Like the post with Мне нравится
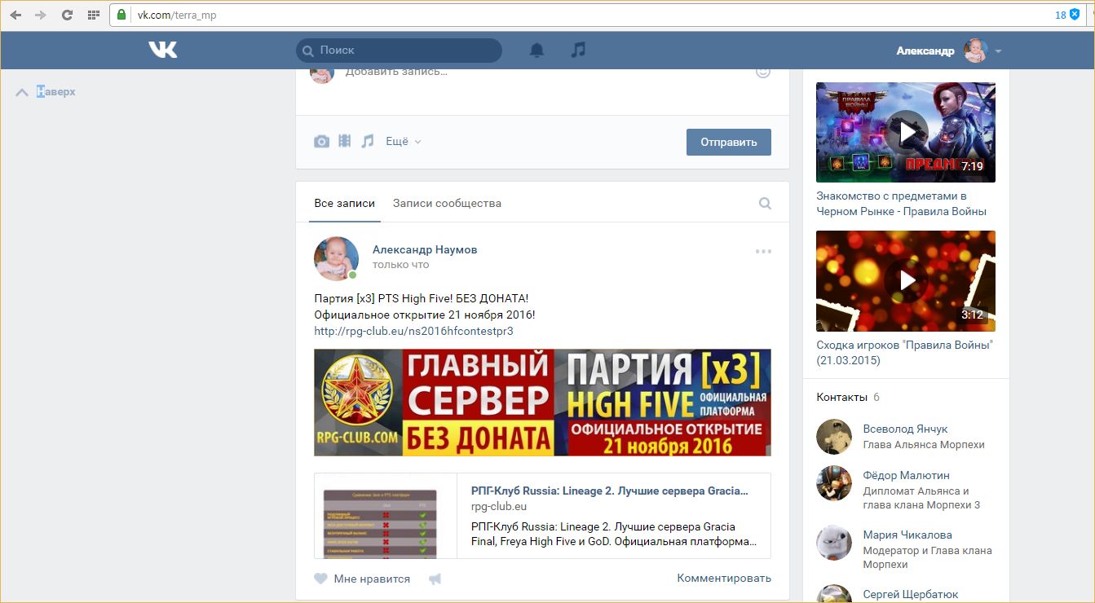 (363, 579)
